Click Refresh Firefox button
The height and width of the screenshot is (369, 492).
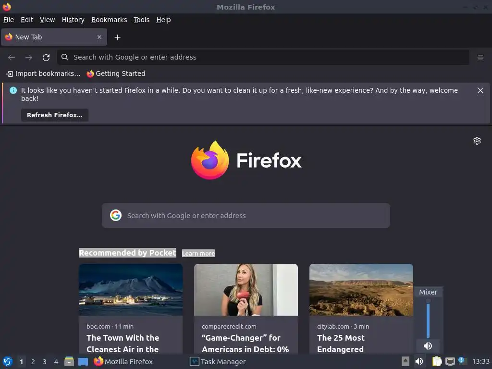[x=55, y=115]
